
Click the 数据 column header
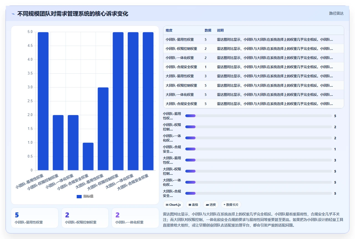pos(208,30)
